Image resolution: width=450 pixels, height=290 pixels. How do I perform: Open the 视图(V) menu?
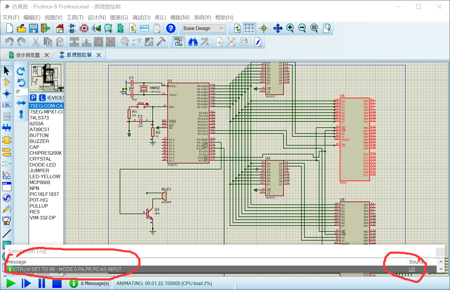coord(54,17)
